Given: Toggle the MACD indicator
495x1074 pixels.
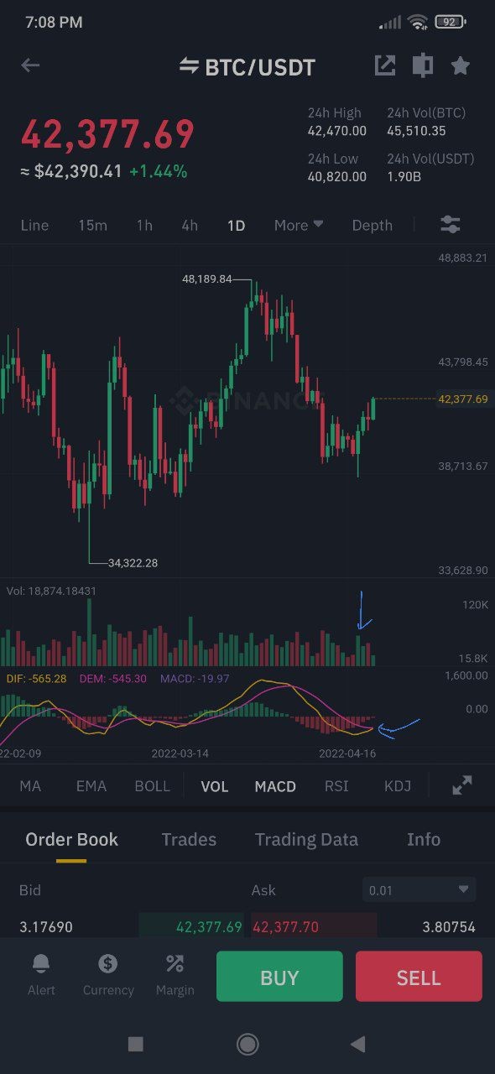Looking at the screenshot, I should (275, 786).
